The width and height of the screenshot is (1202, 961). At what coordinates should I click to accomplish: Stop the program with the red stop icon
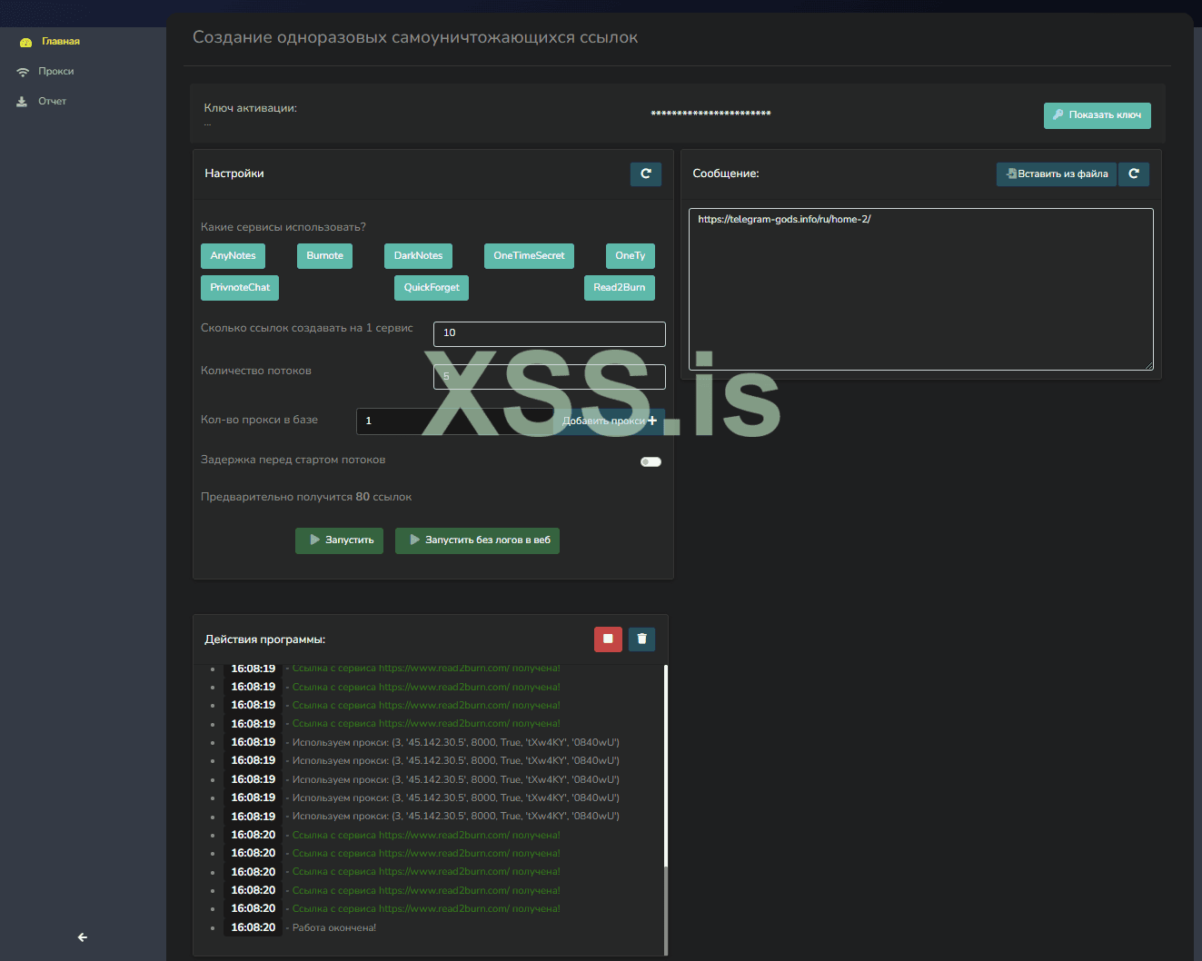[x=608, y=639]
